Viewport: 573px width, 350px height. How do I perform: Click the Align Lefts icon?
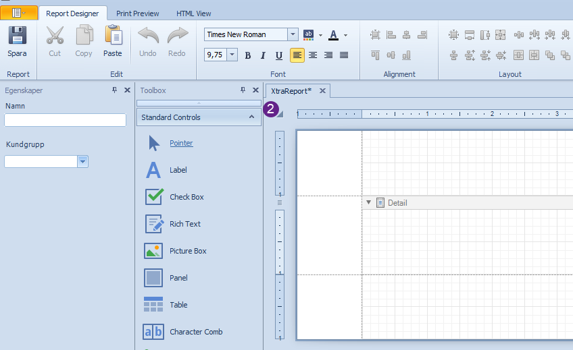[x=391, y=35]
